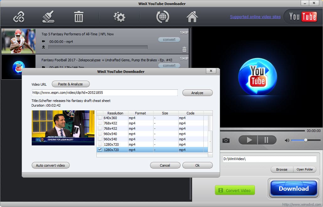Viewport: 323px width, 207px height.
Task: Click the Code column header
Action: coord(191,113)
